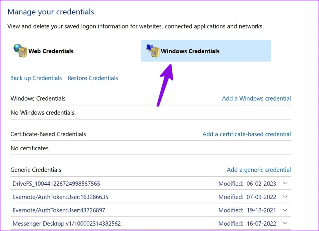Expand the DriveFS_100441226724998567565 credential entry

point(285,184)
